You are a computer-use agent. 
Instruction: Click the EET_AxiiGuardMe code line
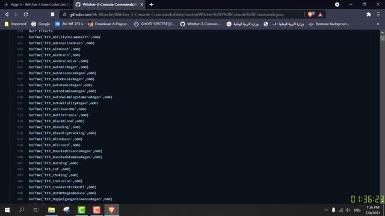pos(58,109)
